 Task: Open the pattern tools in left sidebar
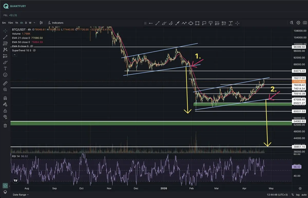5,50
